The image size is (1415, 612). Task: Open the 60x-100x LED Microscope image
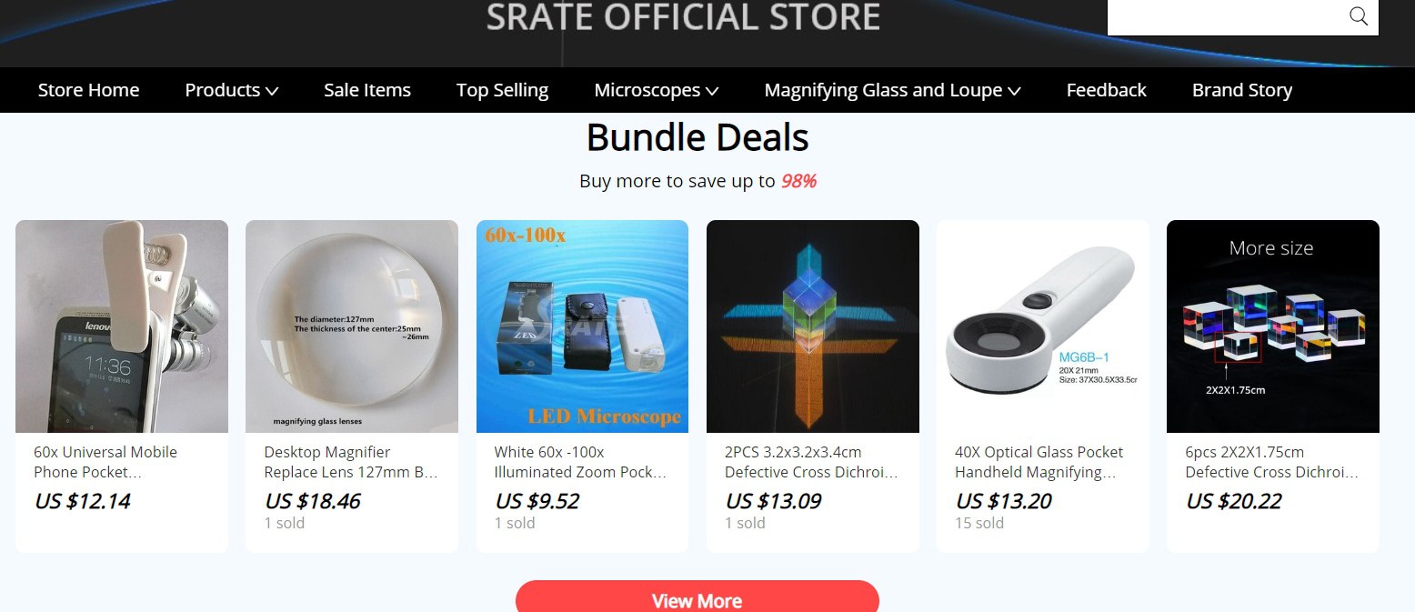pos(582,326)
